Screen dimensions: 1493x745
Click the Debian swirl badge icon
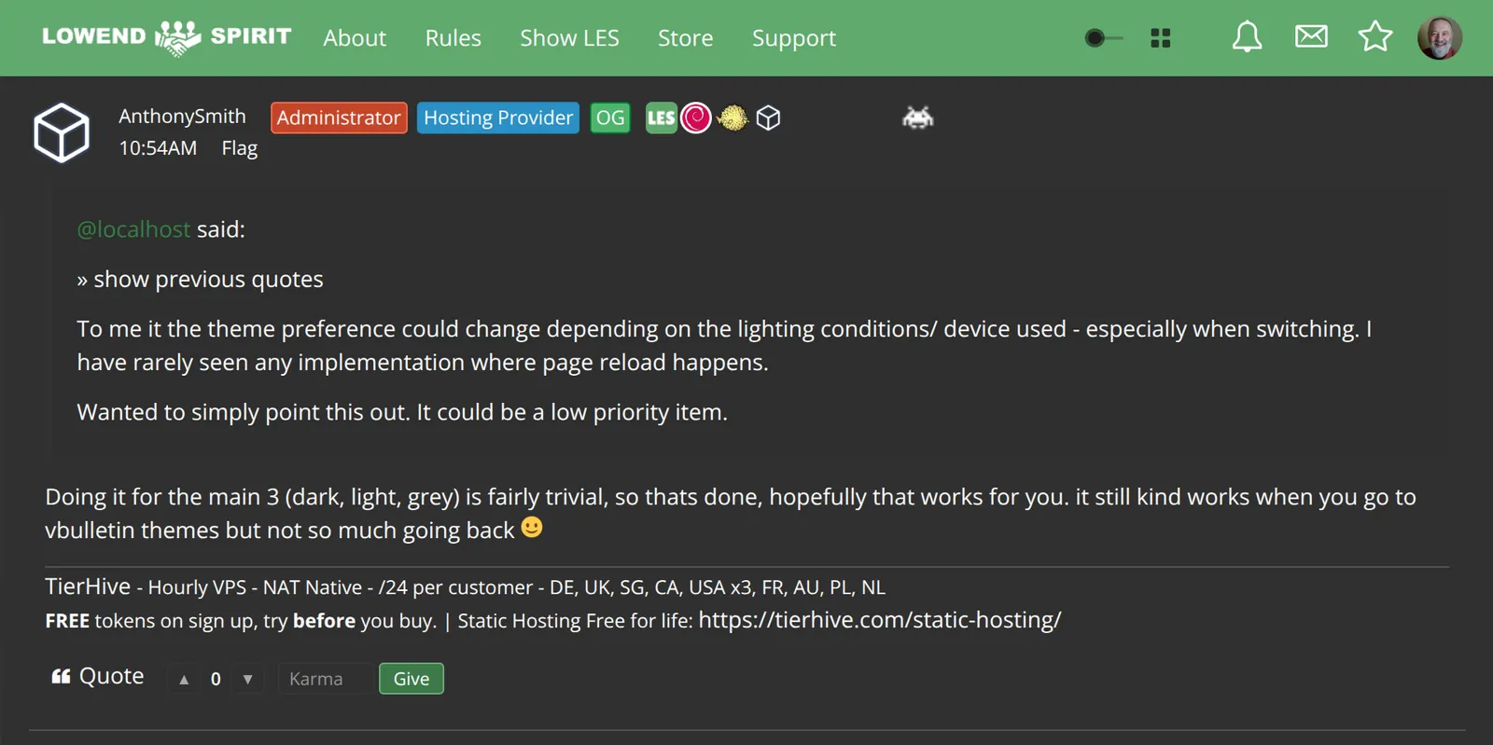(x=696, y=117)
